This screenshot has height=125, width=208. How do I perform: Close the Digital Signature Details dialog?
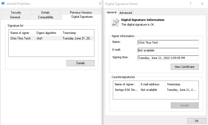coord(202,4)
